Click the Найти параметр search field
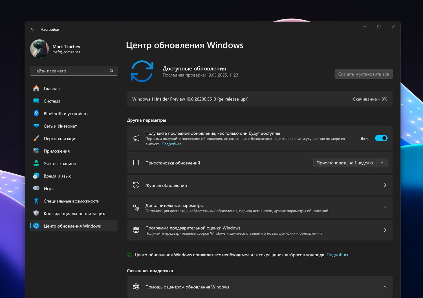Screen dimensions: 423x298 [x=70, y=71]
